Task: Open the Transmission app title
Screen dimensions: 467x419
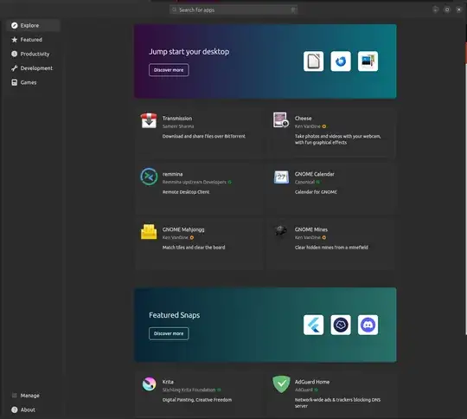Action: 177,119
